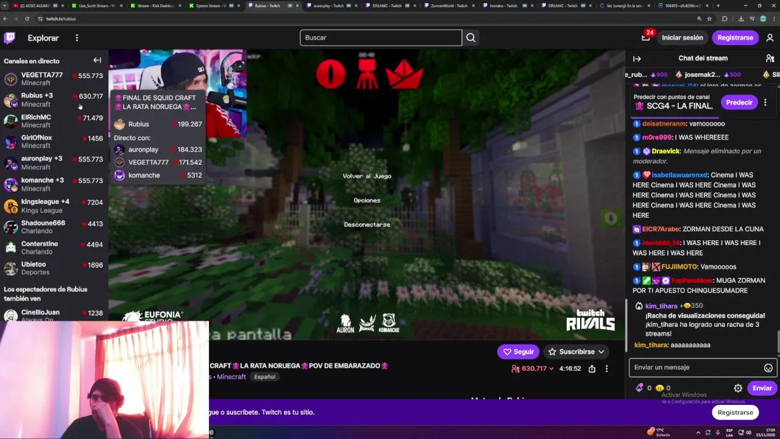Click Opciones in the stream menu

367,200
